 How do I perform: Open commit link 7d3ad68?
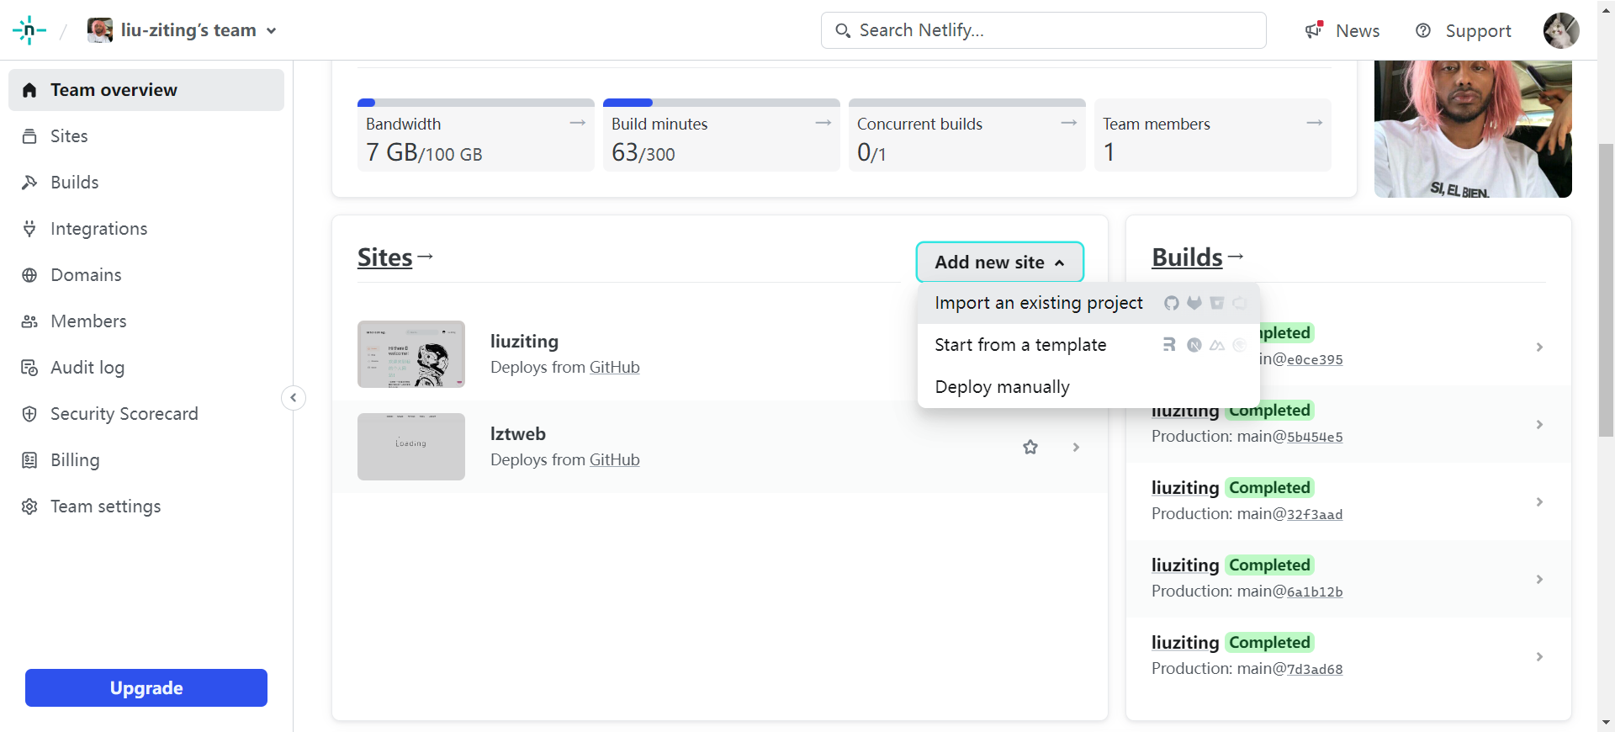1315,669
